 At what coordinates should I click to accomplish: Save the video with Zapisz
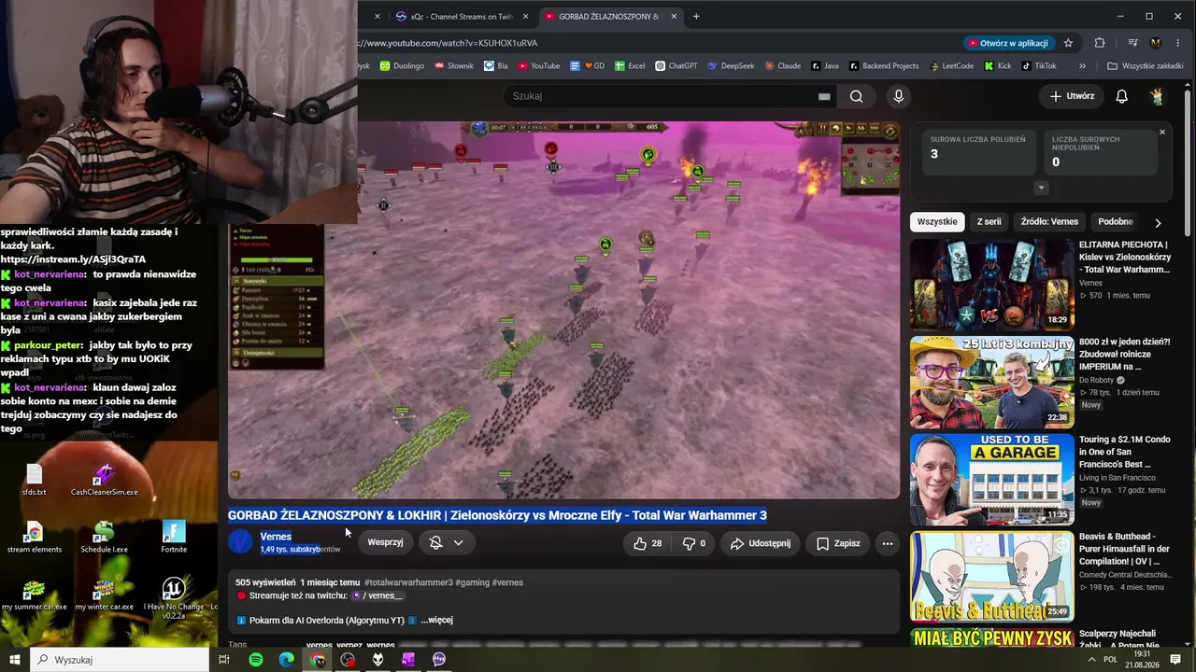[837, 543]
